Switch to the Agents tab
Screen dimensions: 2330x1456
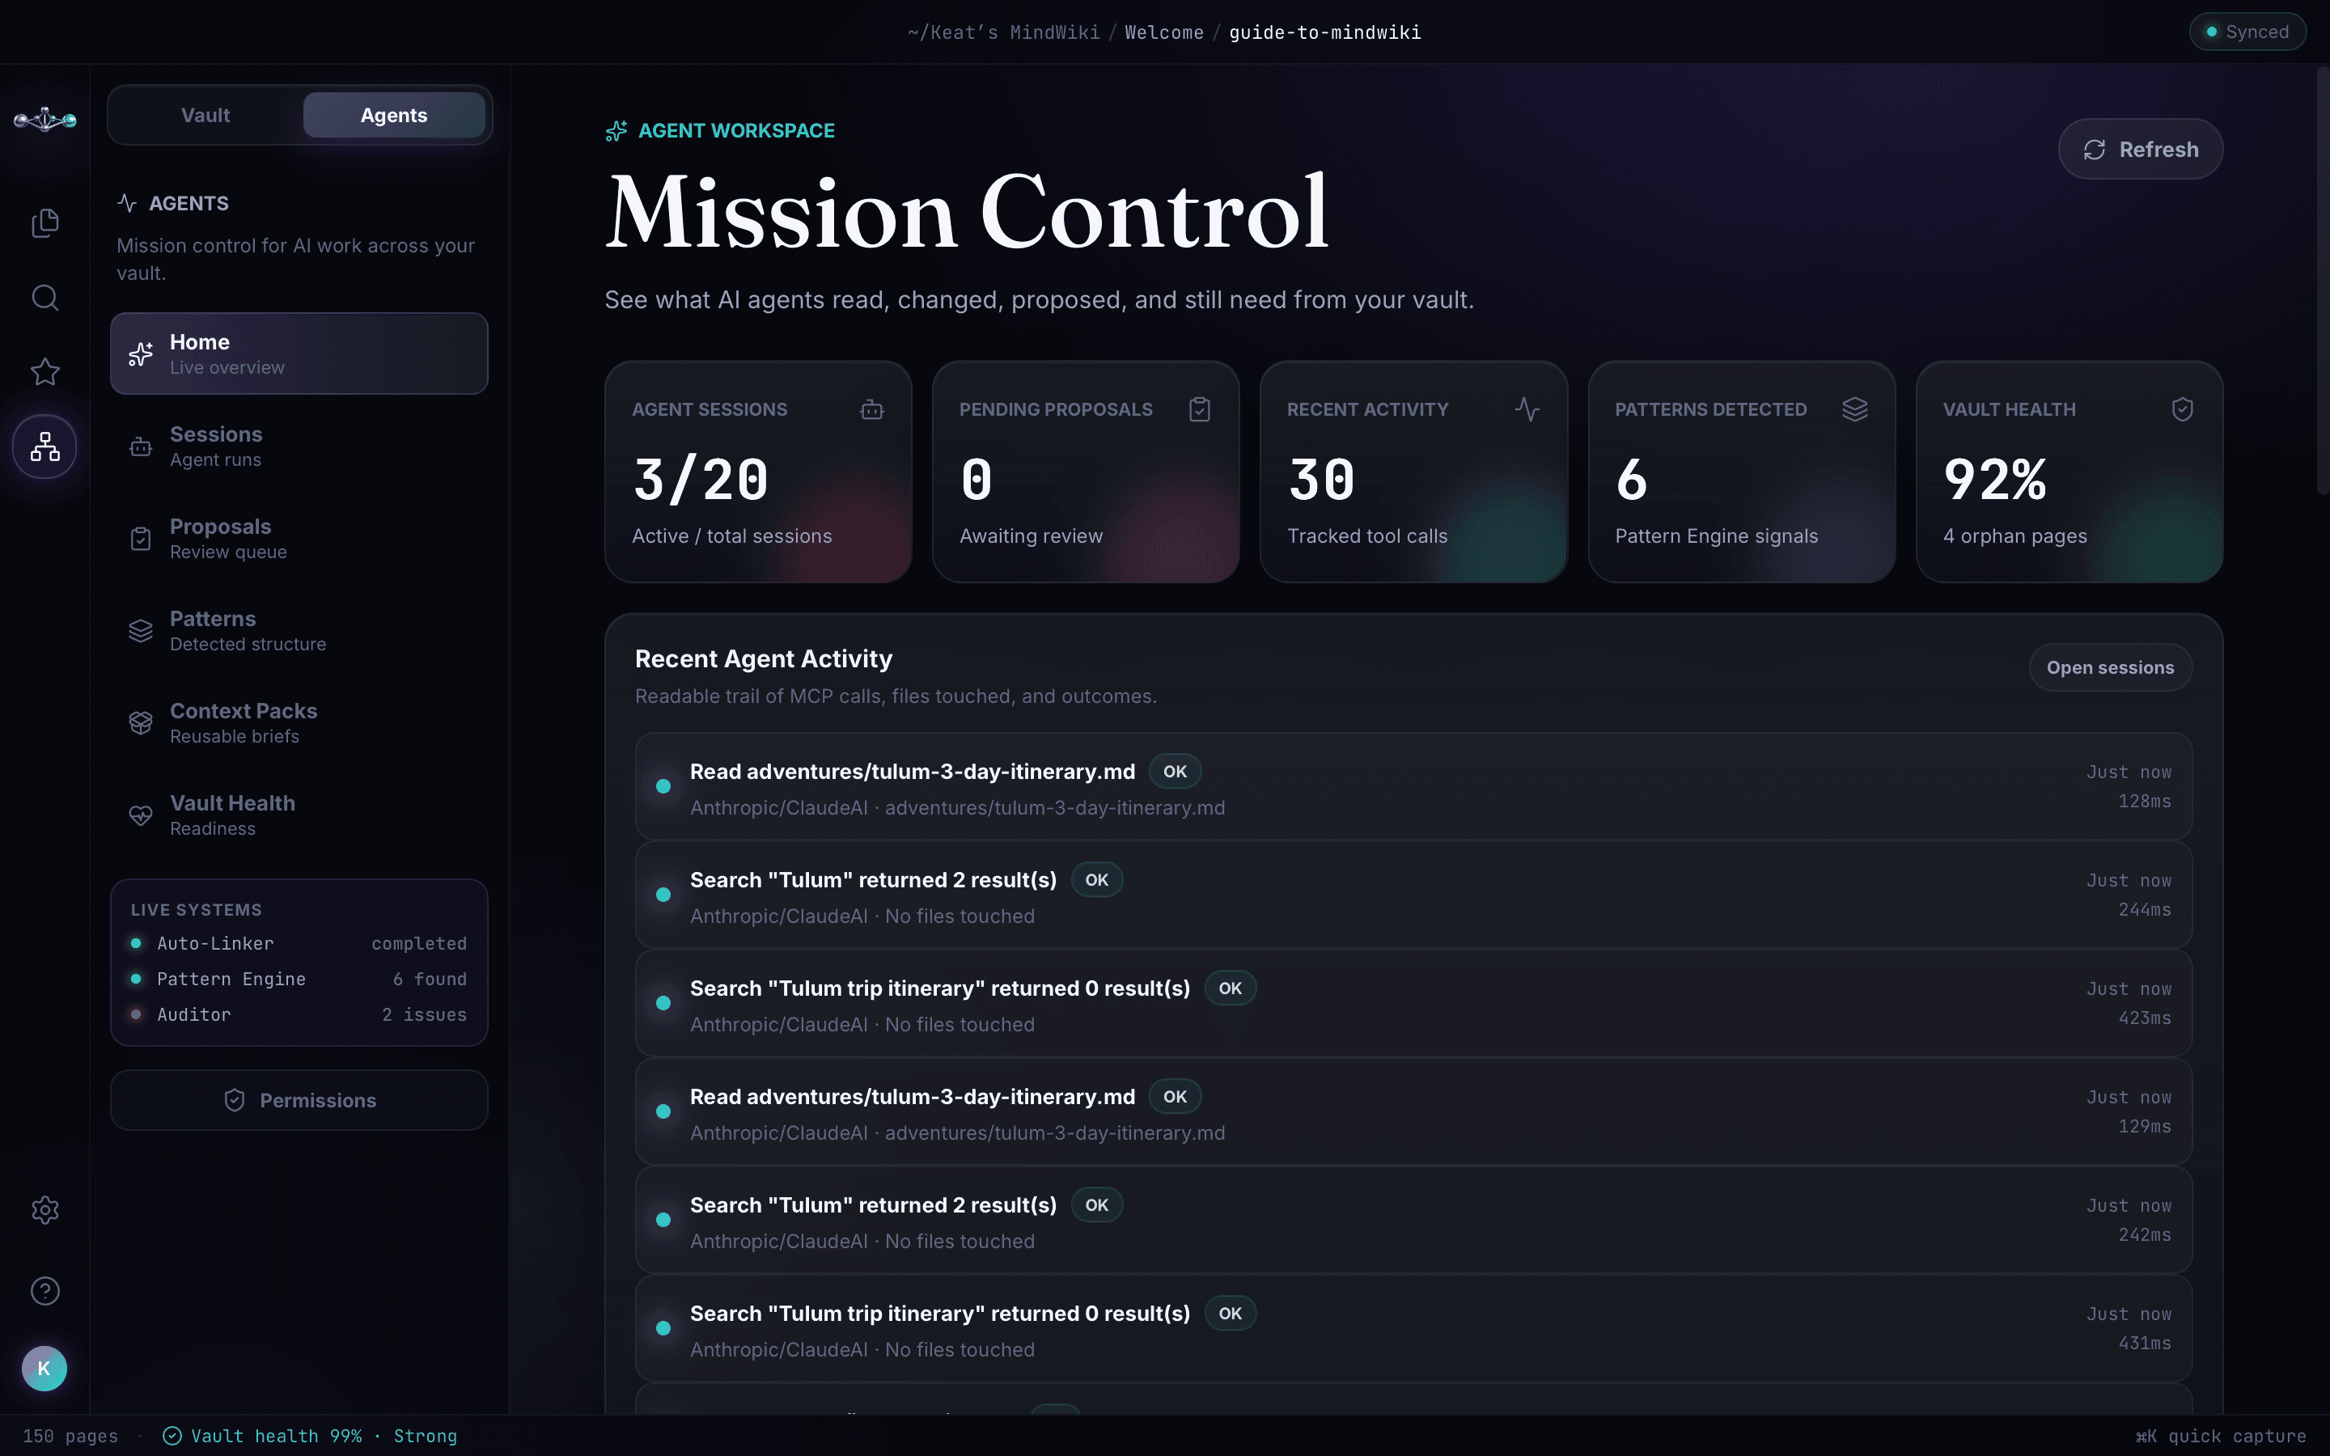pos(394,116)
